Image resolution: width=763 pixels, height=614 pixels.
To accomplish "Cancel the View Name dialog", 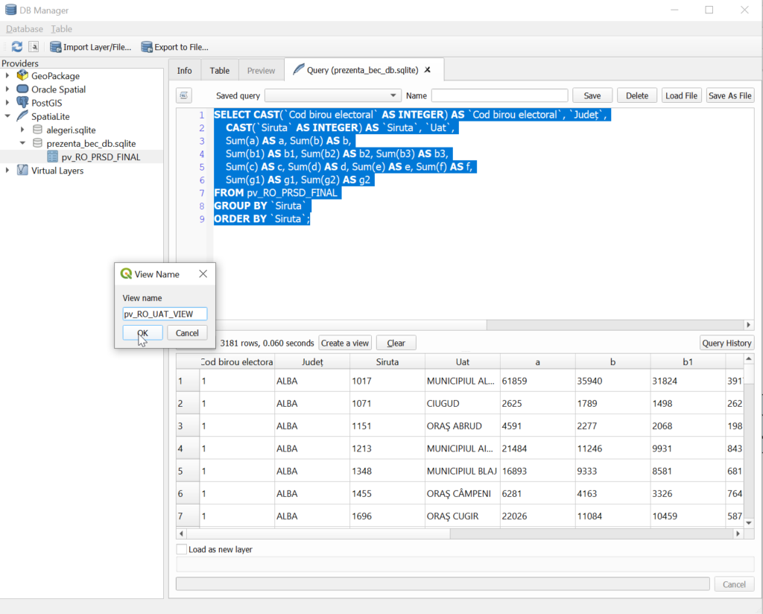I will pos(187,333).
